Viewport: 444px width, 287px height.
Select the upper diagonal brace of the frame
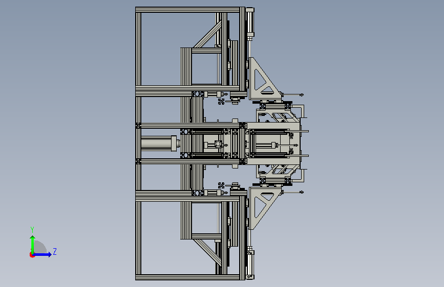coord(207,34)
